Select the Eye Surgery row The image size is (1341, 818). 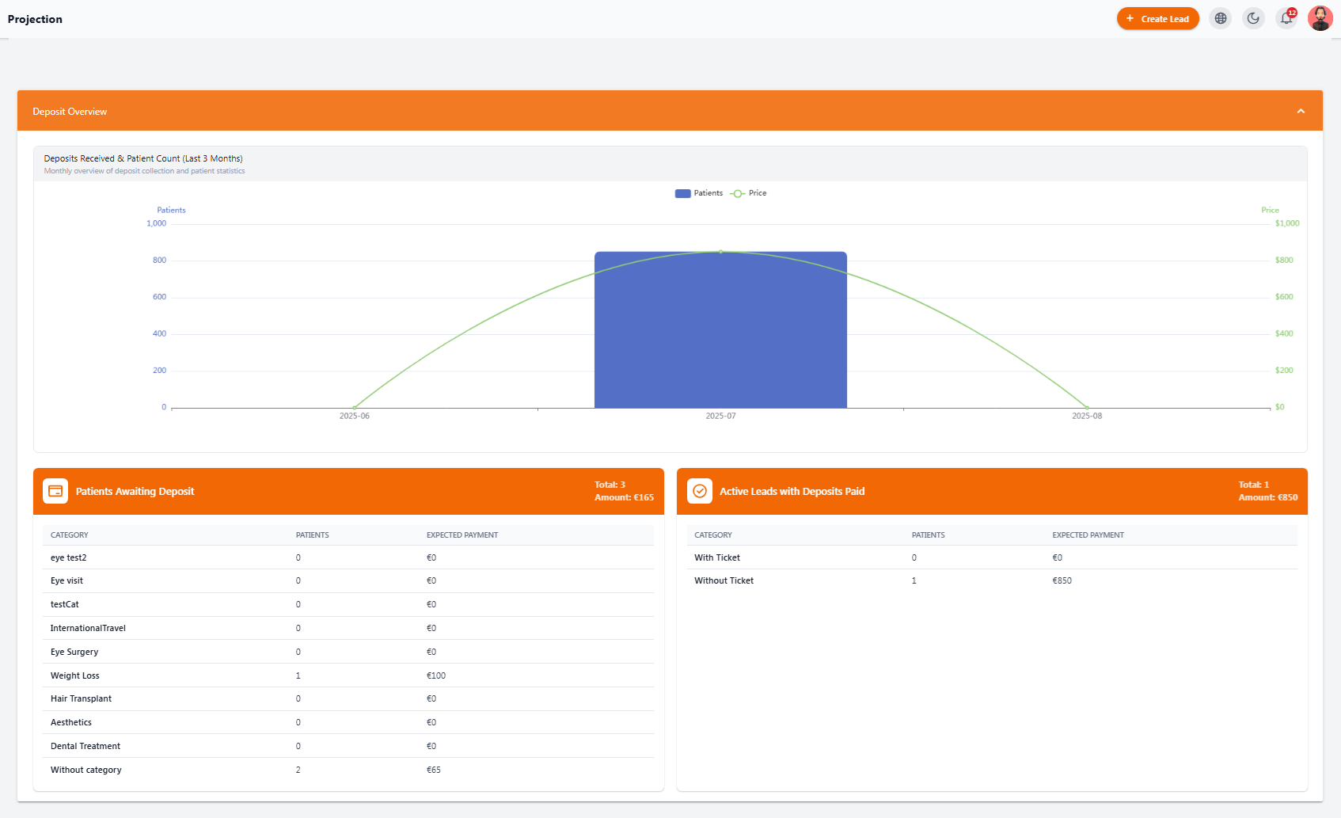(x=348, y=652)
